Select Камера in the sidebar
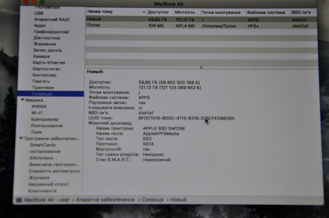This screenshot has width=329, height=218. [x=41, y=56]
